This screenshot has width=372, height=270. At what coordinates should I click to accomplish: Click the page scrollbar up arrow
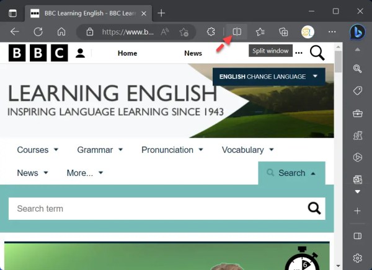(x=339, y=47)
